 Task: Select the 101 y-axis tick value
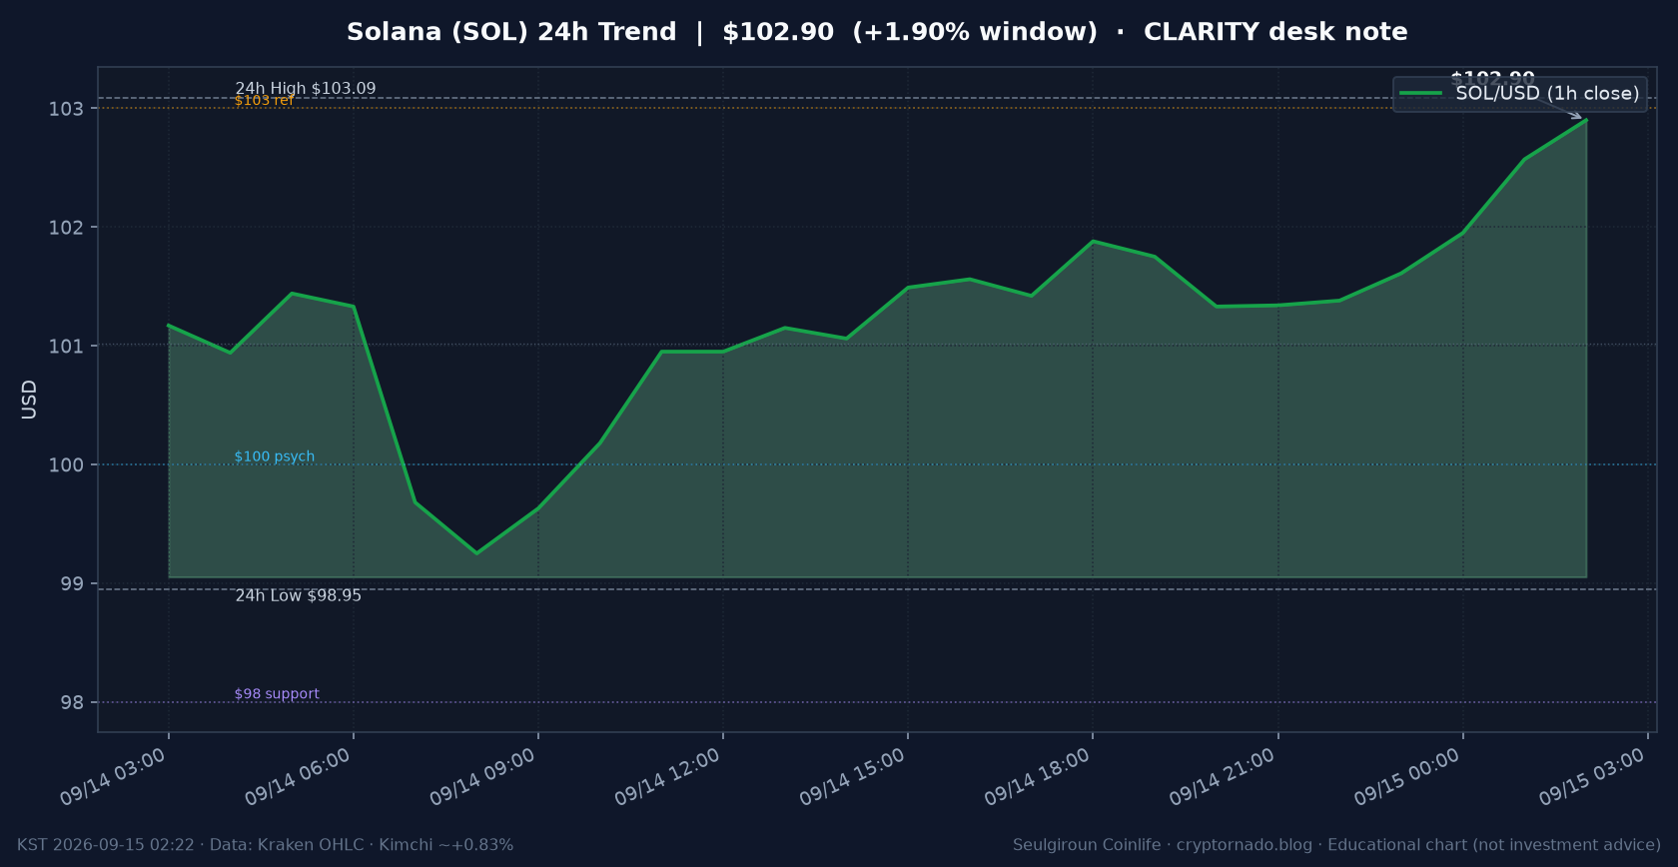(67, 347)
